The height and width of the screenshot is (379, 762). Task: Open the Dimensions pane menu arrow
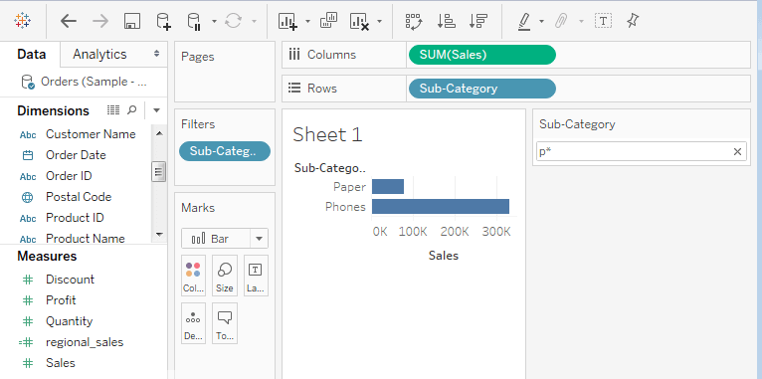tap(156, 110)
